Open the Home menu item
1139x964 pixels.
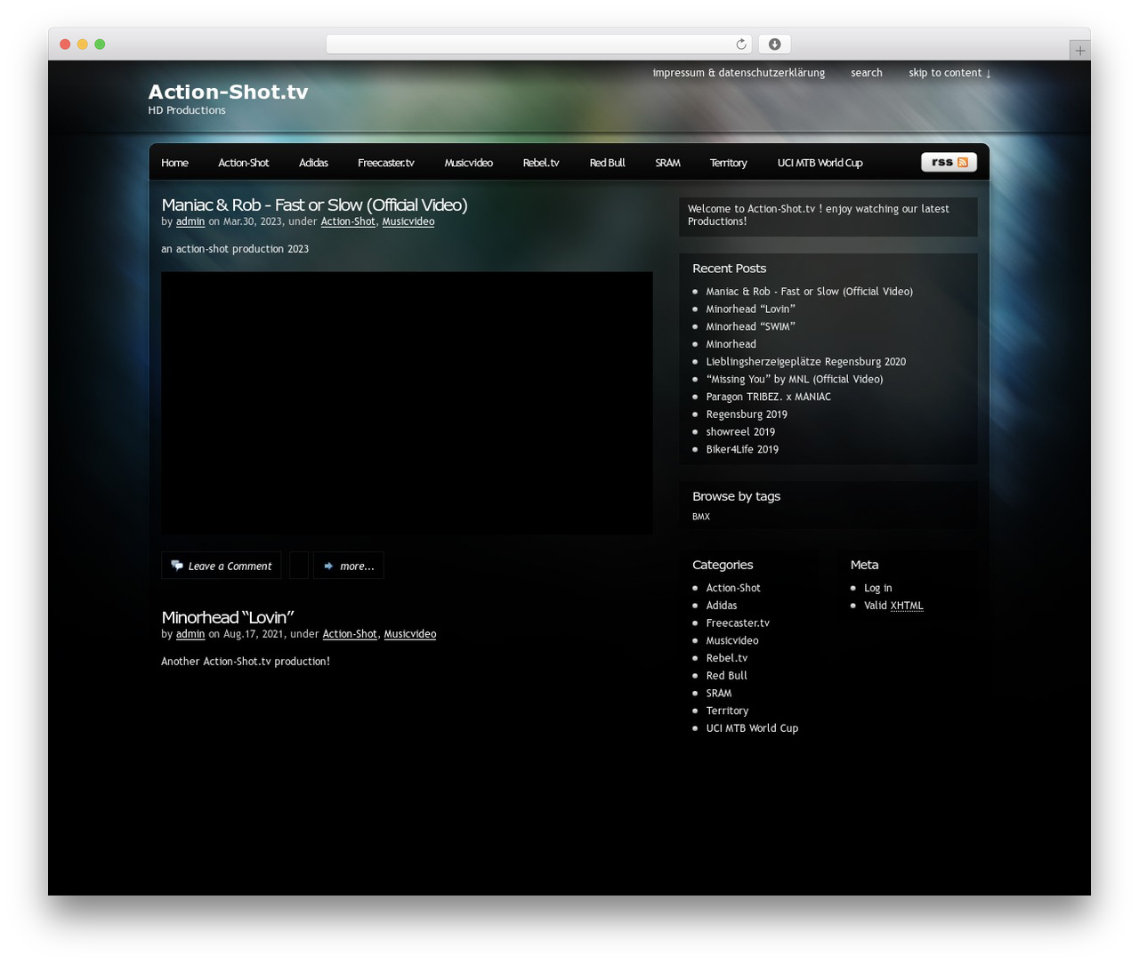[174, 163]
